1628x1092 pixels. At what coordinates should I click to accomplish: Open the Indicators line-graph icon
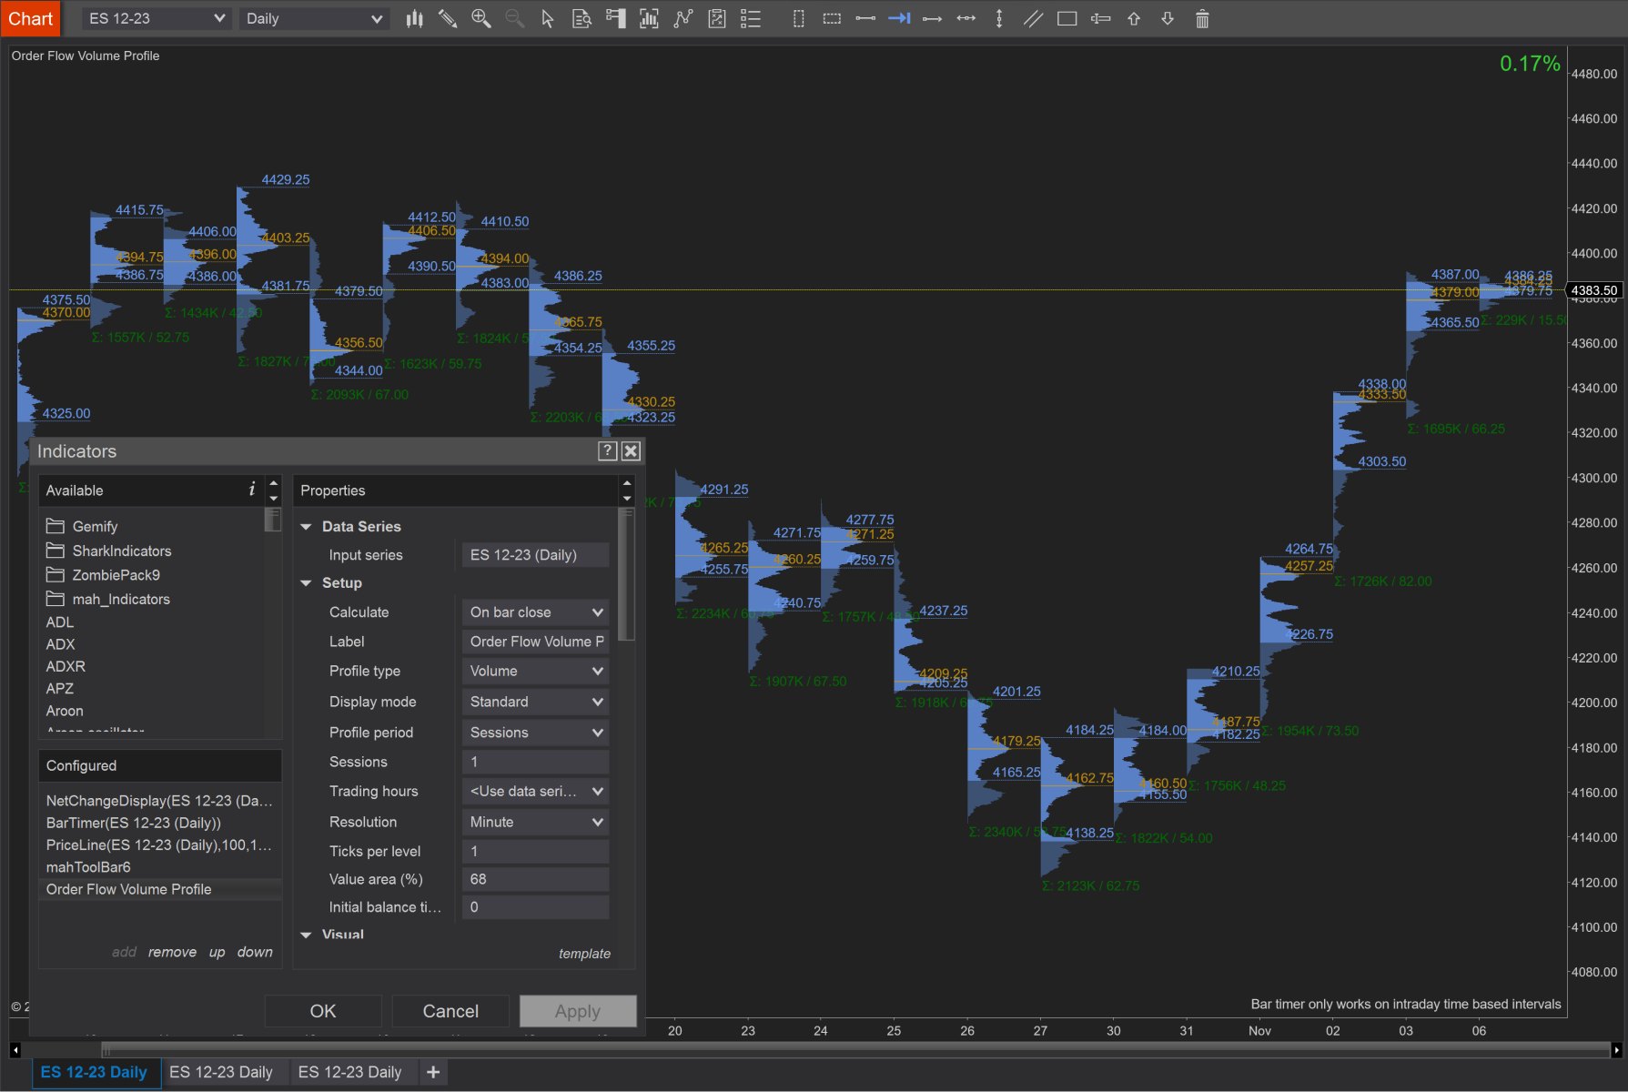683,18
